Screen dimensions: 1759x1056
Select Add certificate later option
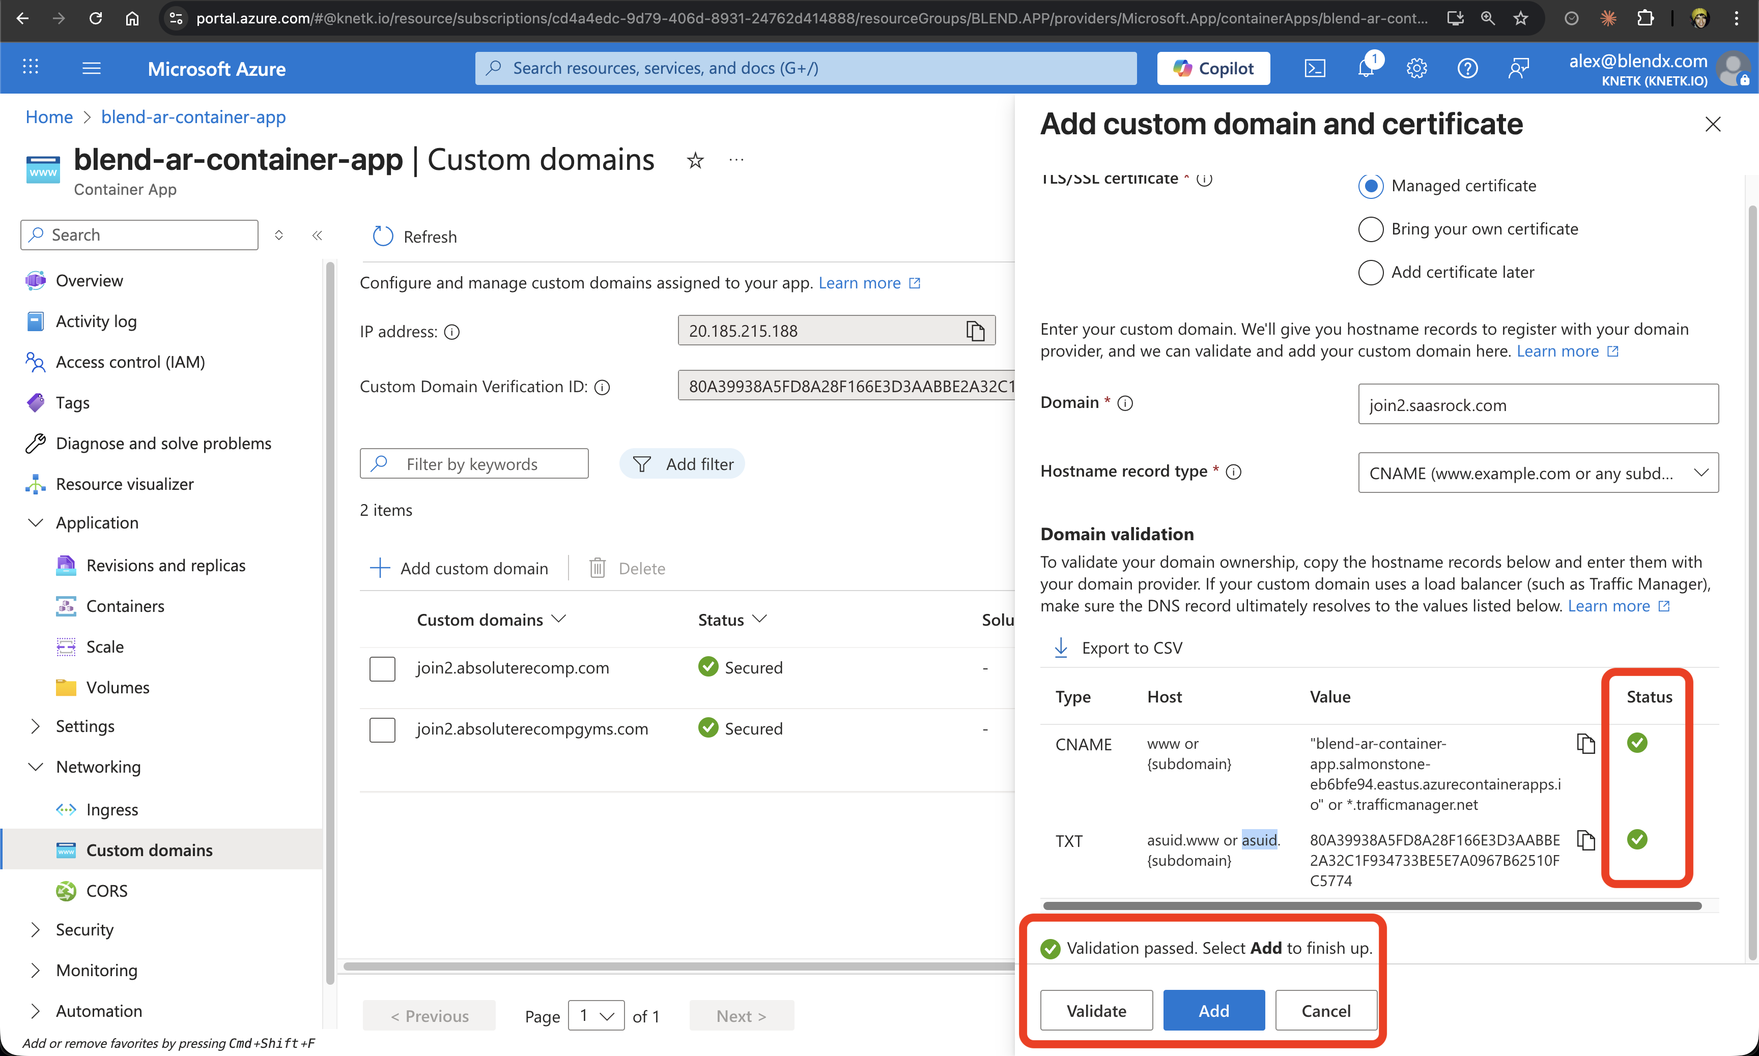click(1370, 273)
